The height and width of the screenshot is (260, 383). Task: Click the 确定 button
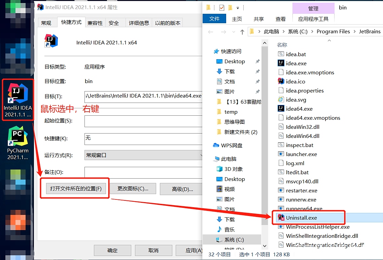coord(112,250)
